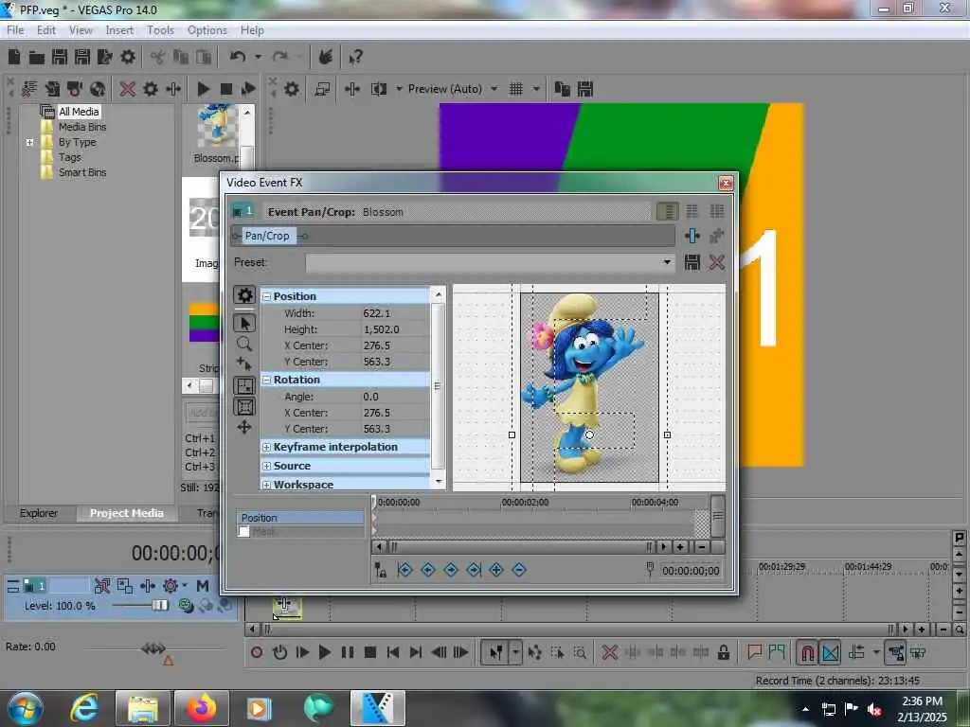
Task: Open the File menu
Action: pos(15,30)
